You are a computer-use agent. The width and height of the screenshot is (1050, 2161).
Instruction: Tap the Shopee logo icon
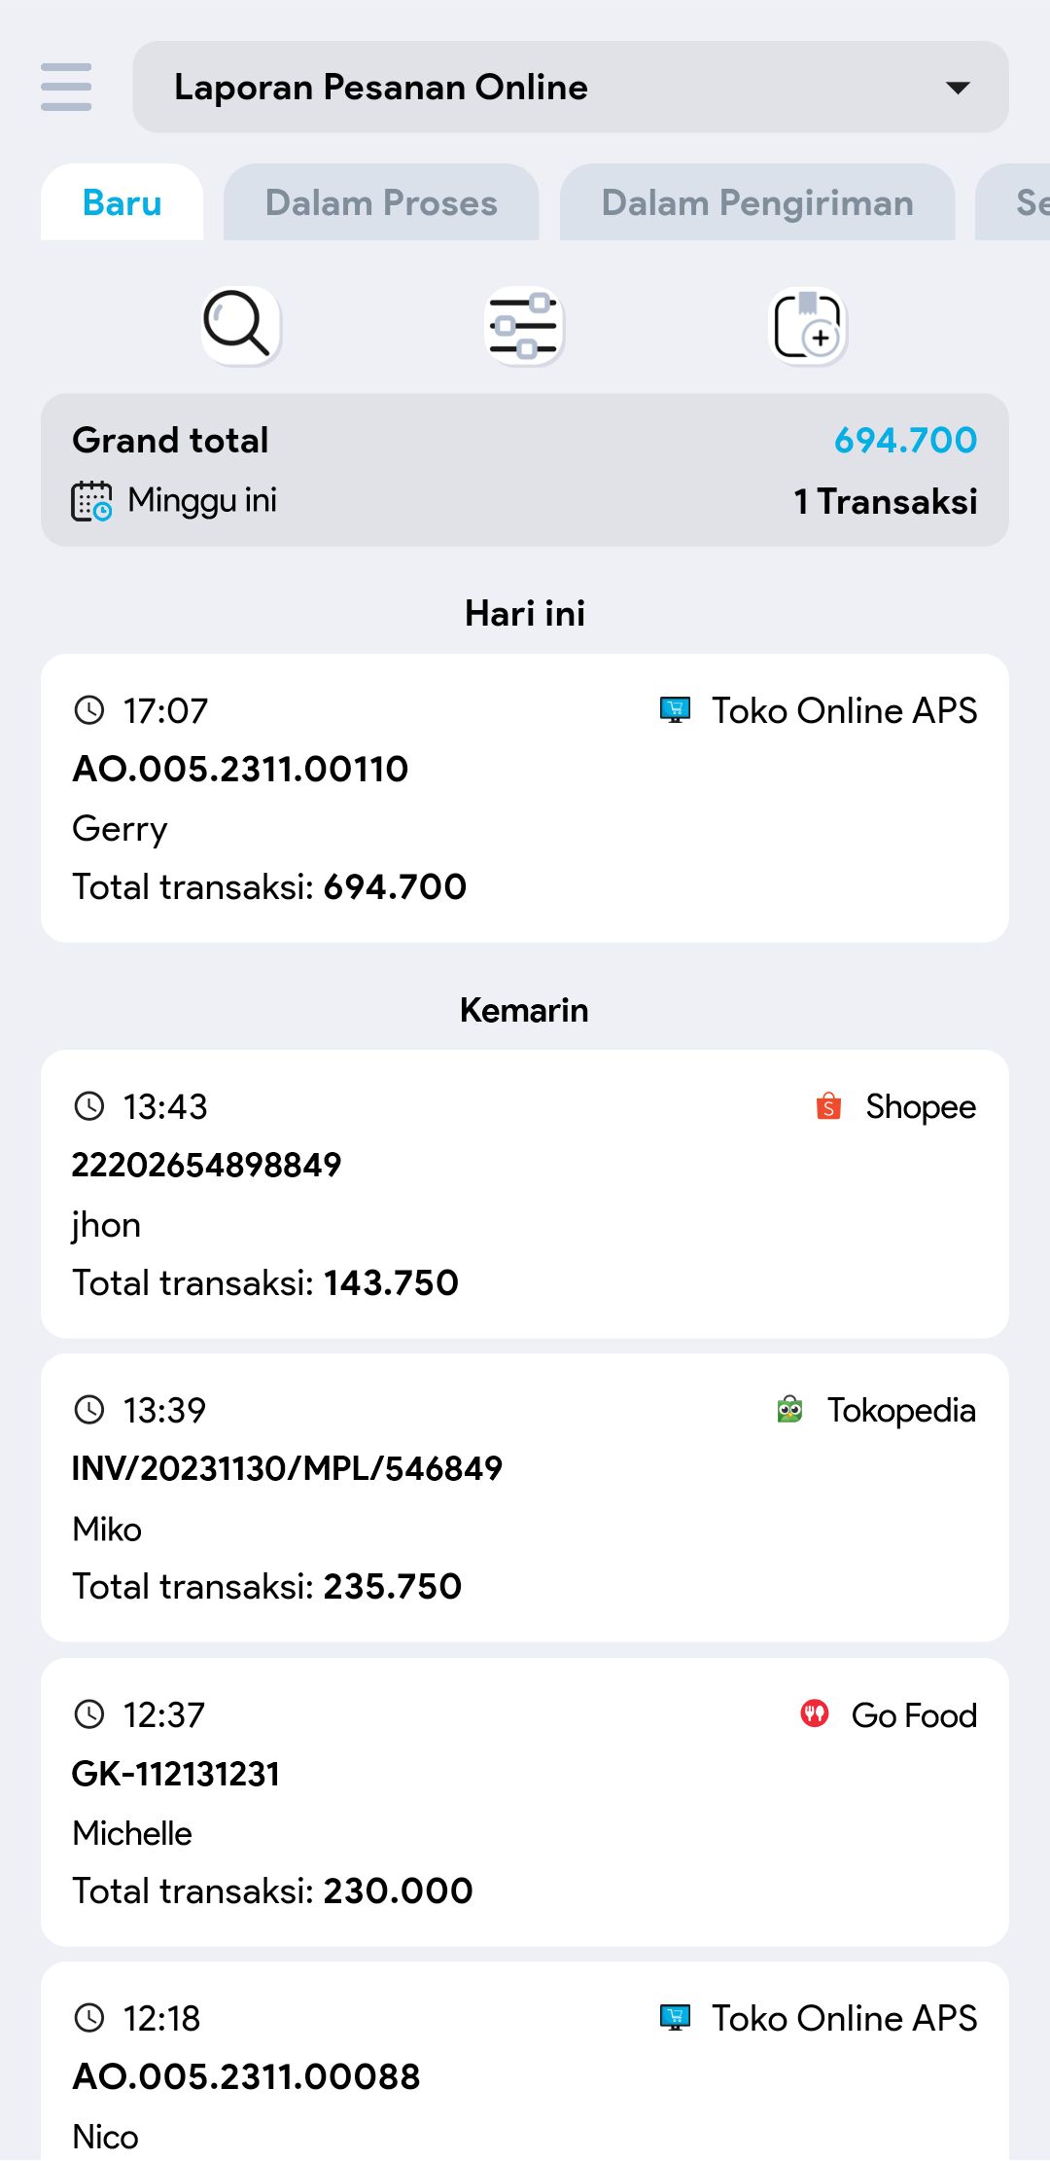click(828, 1106)
